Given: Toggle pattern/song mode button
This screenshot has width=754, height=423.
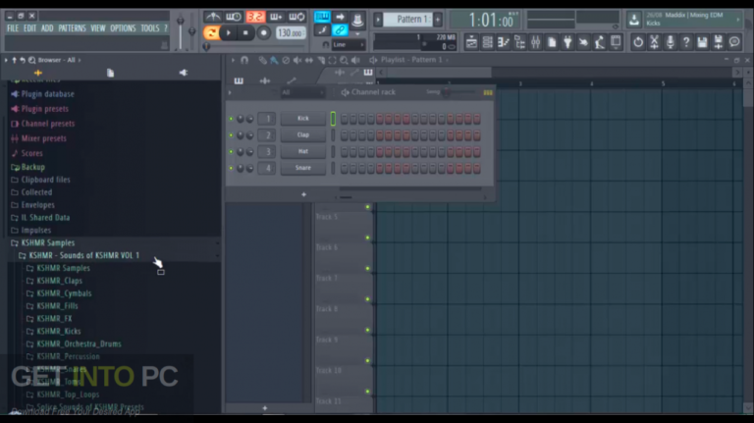Looking at the screenshot, I should click(211, 32).
